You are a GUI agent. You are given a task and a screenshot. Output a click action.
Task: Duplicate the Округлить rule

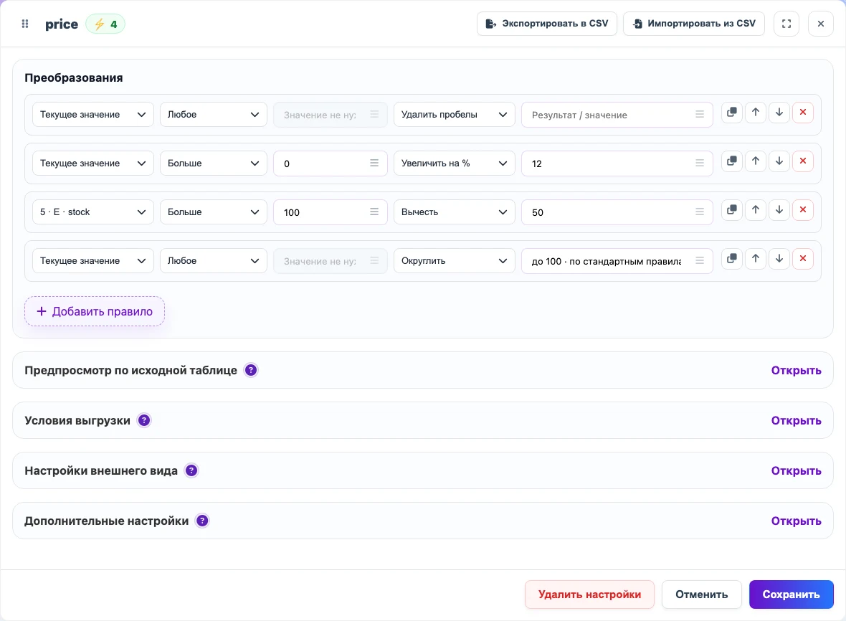[731, 258]
